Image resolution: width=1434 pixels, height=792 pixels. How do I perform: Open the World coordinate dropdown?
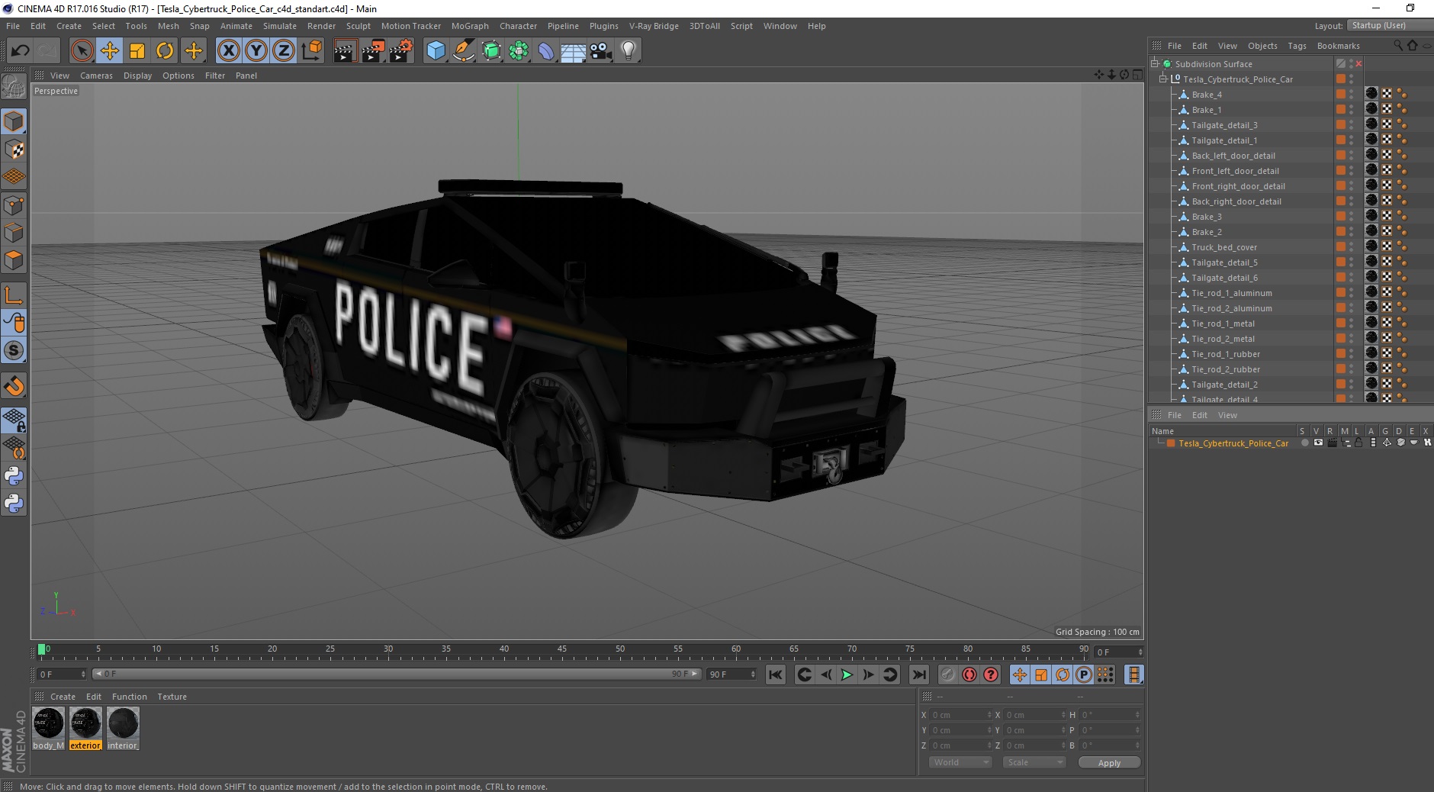(x=960, y=762)
